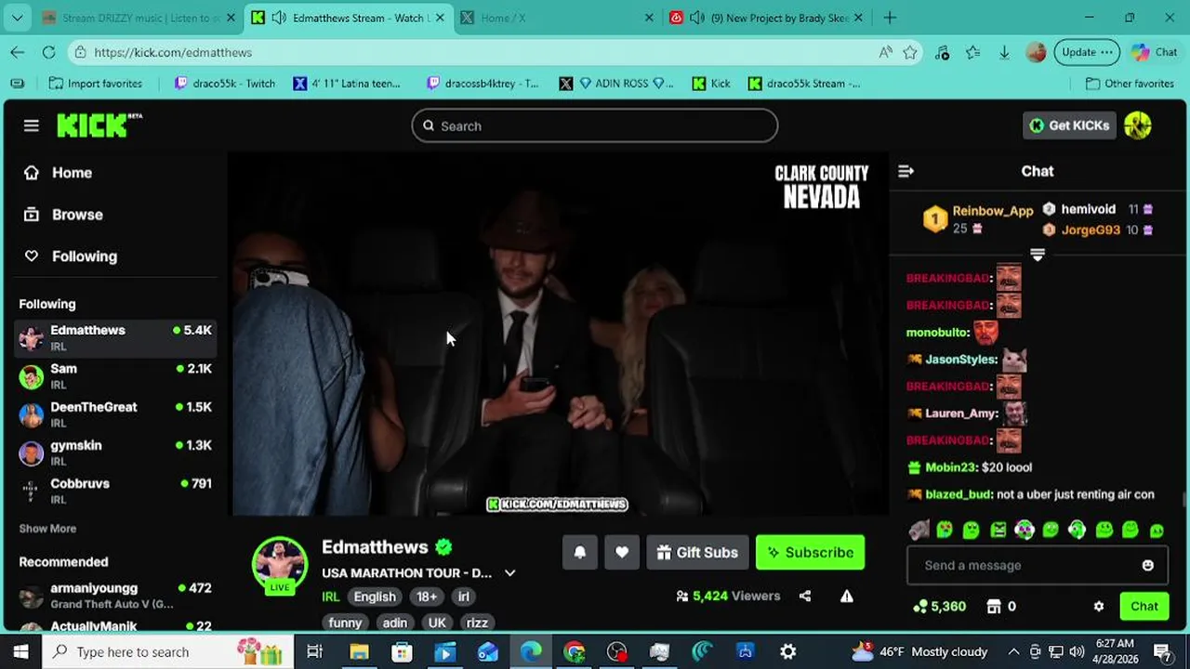
Task: Click the green Chat send button
Action: (x=1144, y=606)
